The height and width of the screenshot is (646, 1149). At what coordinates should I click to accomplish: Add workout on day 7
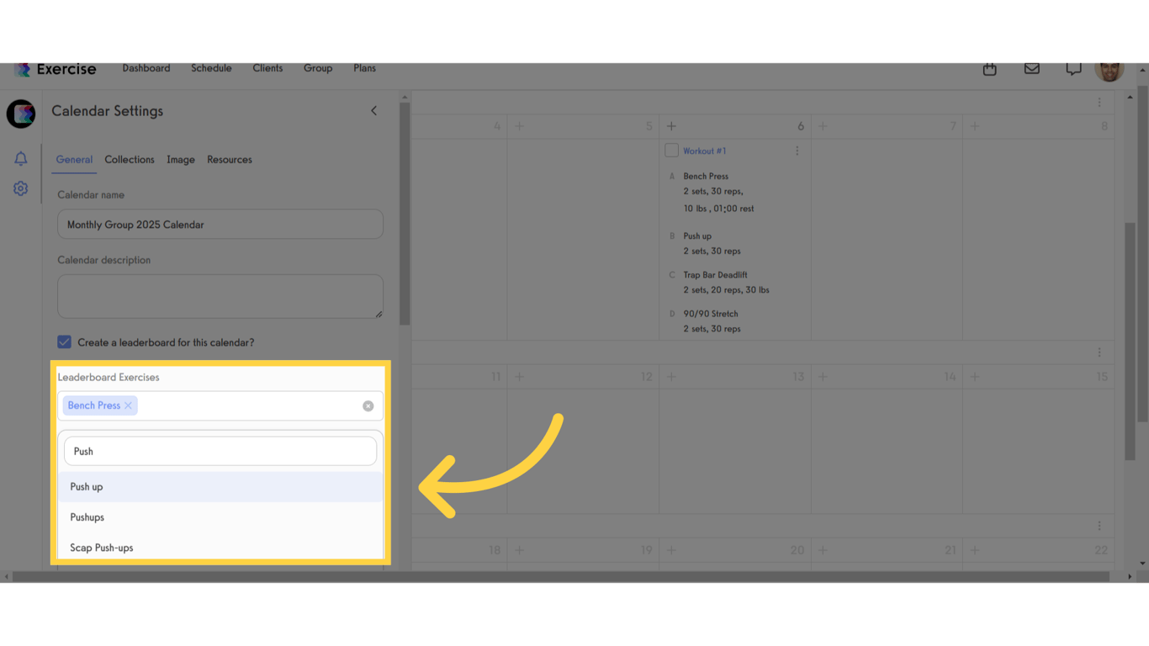823,126
